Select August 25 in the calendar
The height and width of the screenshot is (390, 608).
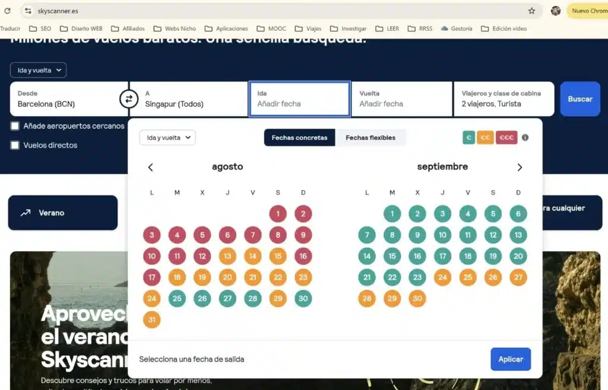coord(177,298)
